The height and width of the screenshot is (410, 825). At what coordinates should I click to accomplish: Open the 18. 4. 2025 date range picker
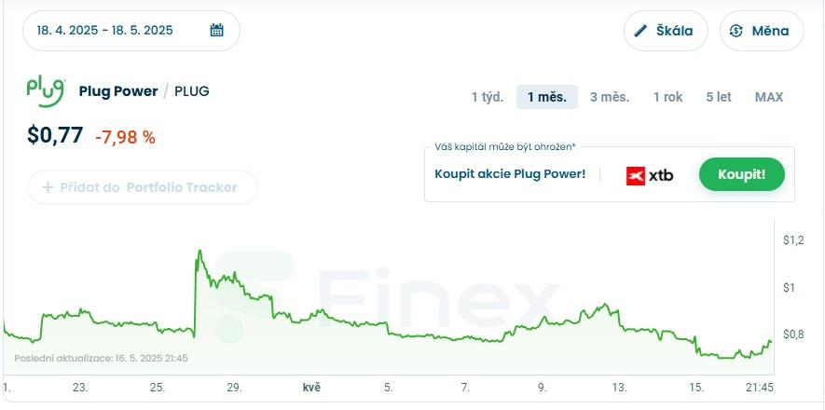pos(131,31)
